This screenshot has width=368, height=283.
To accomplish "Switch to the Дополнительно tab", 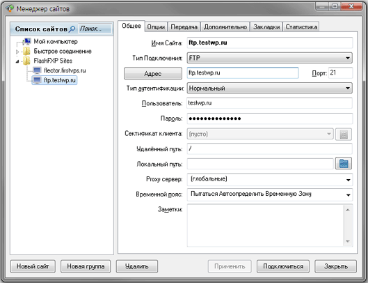I will (225, 27).
